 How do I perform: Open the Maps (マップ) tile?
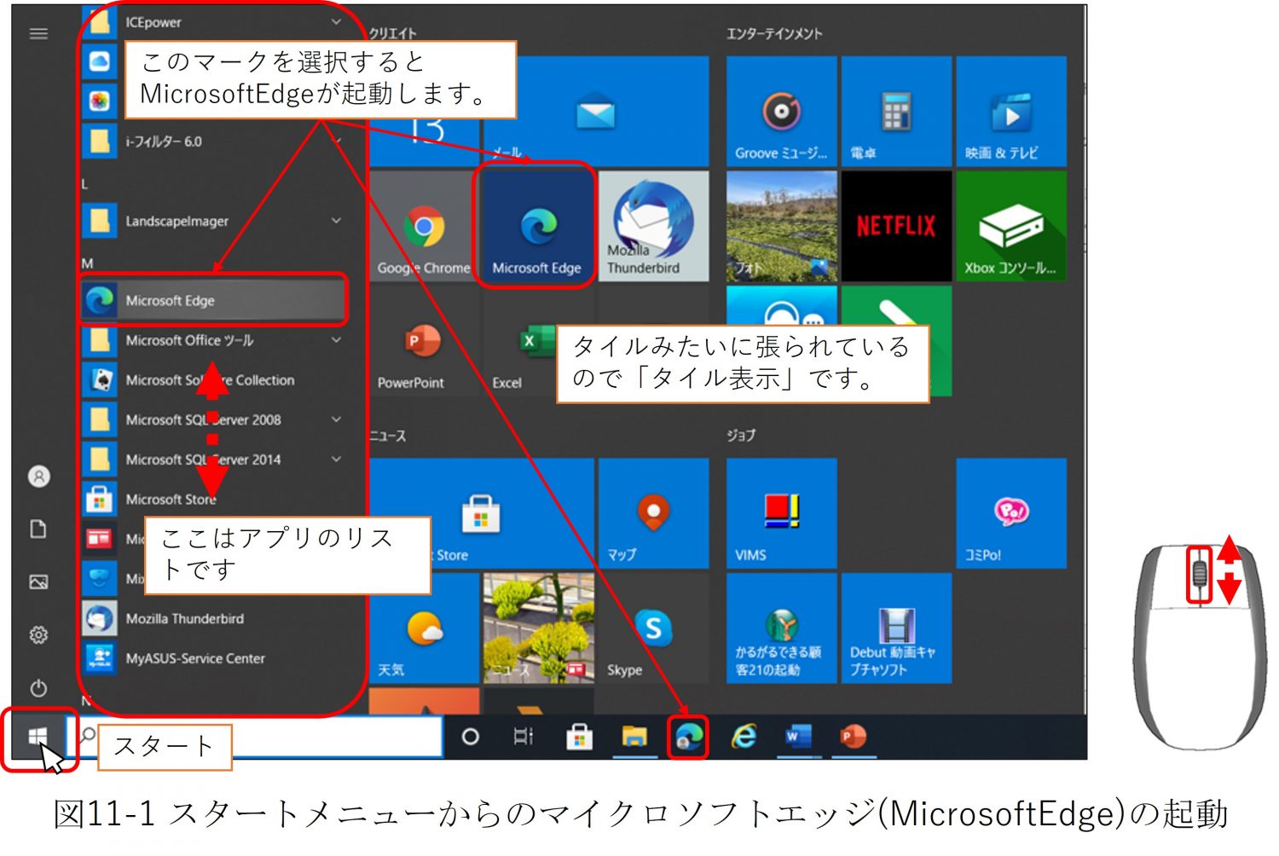click(653, 513)
